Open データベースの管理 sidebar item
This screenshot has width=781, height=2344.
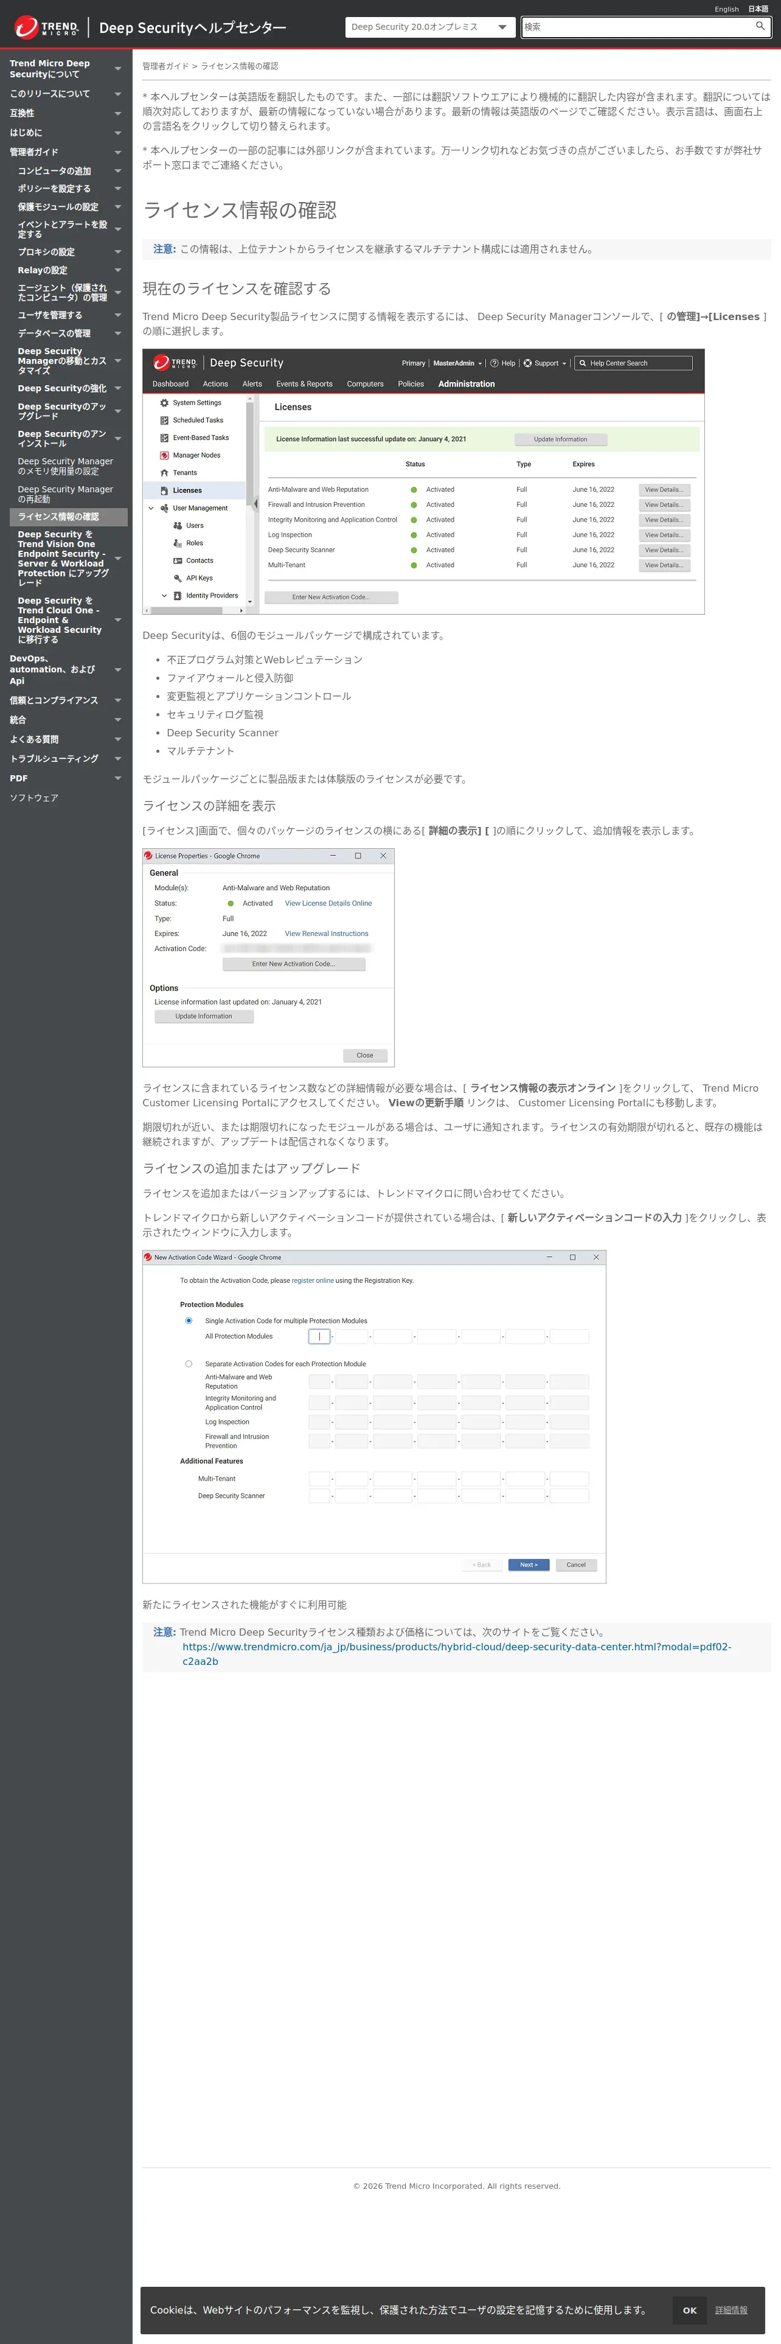(54, 333)
